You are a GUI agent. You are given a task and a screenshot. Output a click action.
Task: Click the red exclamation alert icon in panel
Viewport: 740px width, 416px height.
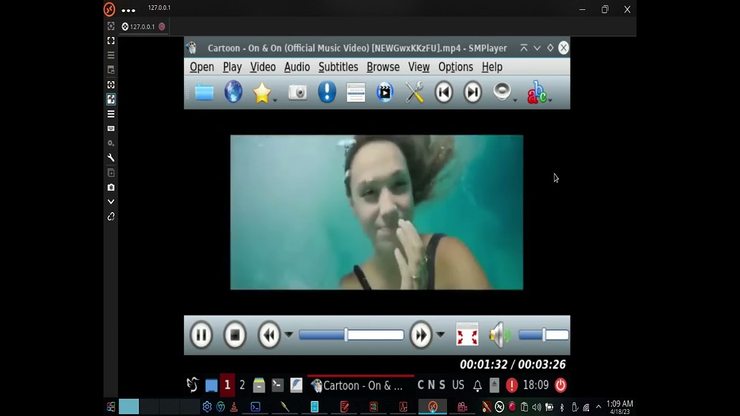pos(512,385)
